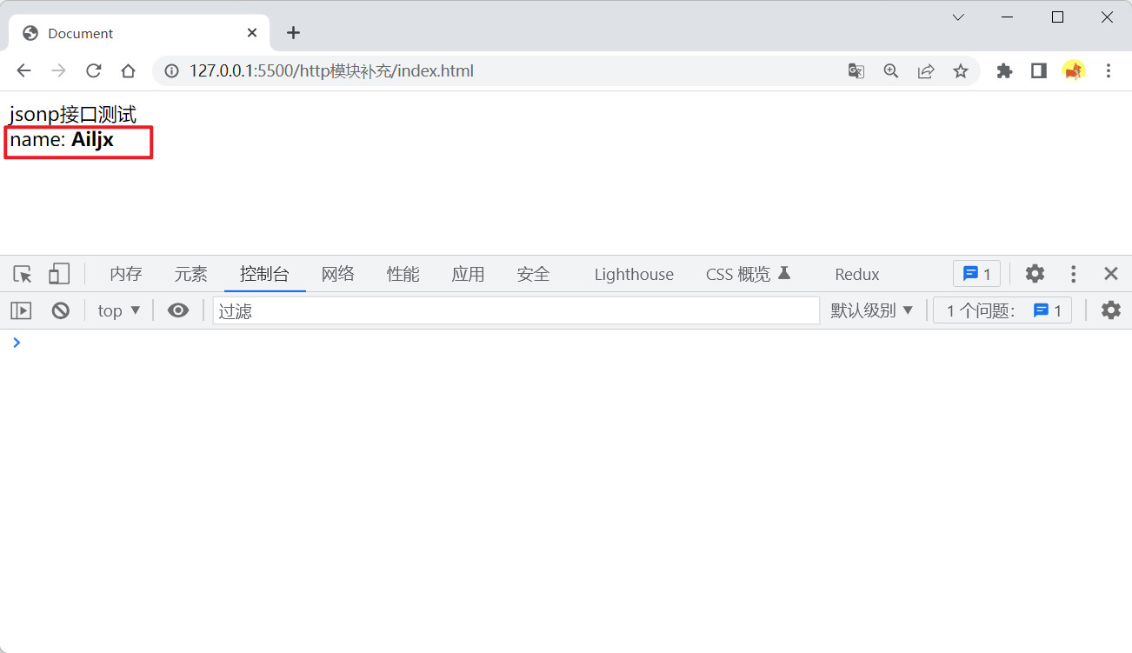The width and height of the screenshot is (1132, 653).
Task: Bookmark this page with the star icon
Action: (960, 71)
